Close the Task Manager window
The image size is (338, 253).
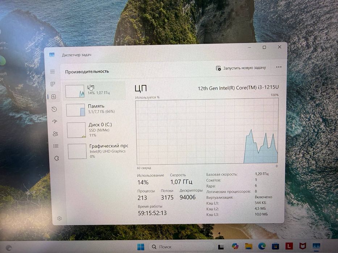[x=279, y=47]
